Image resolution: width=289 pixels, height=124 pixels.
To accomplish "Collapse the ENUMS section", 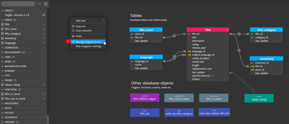I will (3, 80).
